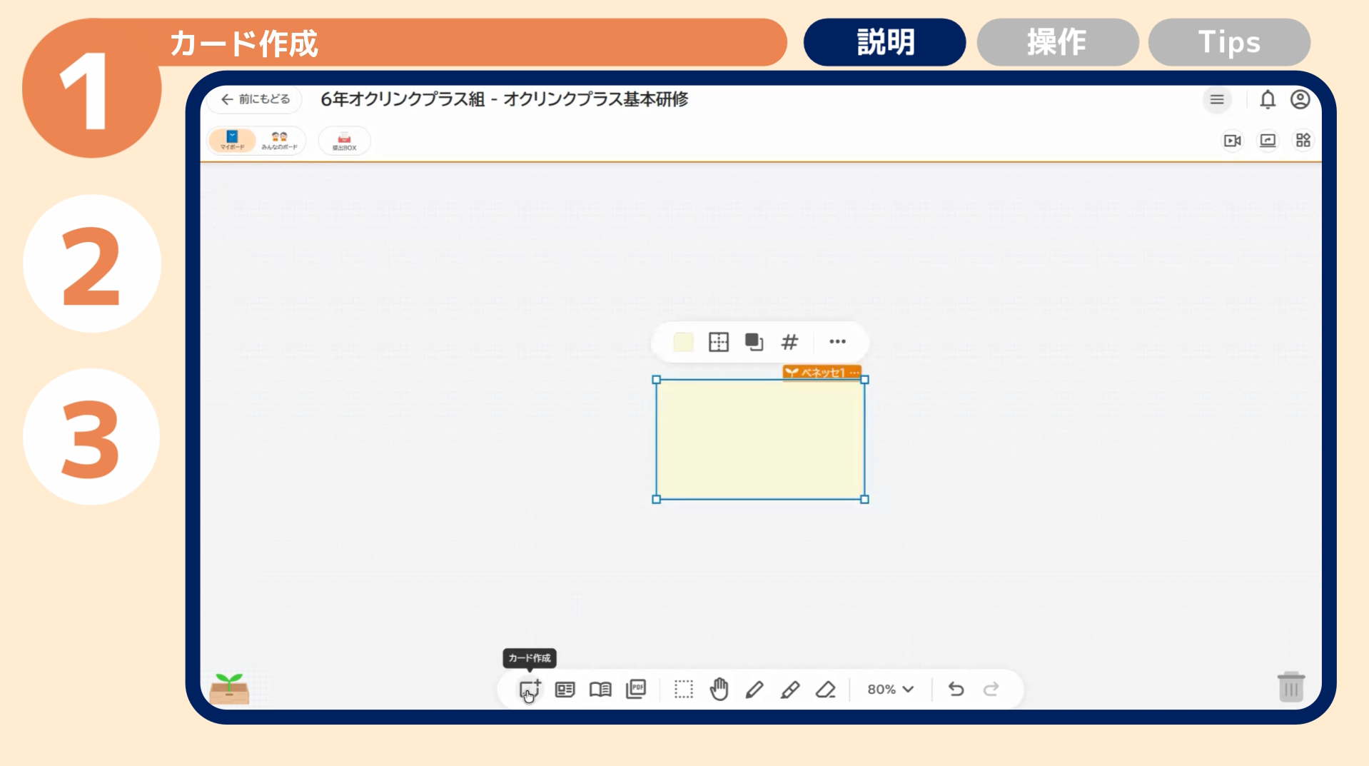1369x766 pixels.
Task: Switch to マイボード board
Action: click(x=232, y=141)
